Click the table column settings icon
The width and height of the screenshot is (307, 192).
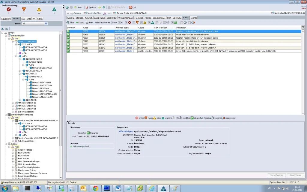[x=303, y=28]
